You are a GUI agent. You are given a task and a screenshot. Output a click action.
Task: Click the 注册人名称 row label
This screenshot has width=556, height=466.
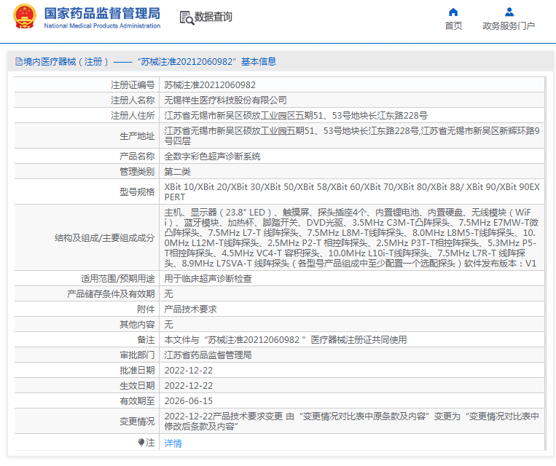[x=133, y=100]
